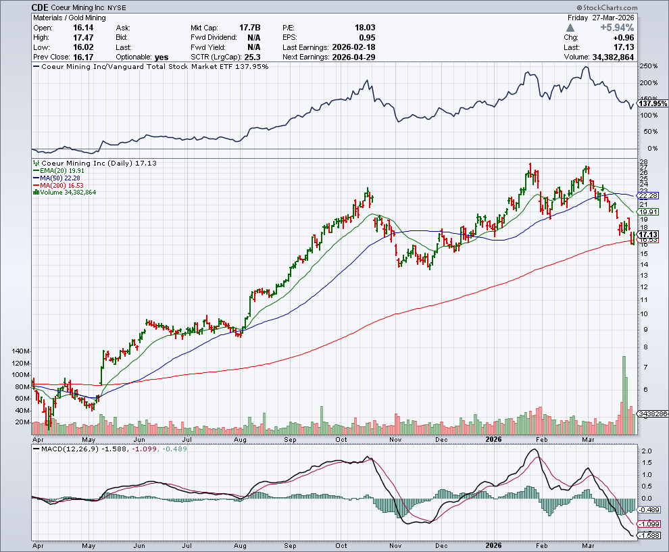Screen dimensions: 669x552
Task: Click the 22.28 price tag on the right axis
Action: (648, 195)
